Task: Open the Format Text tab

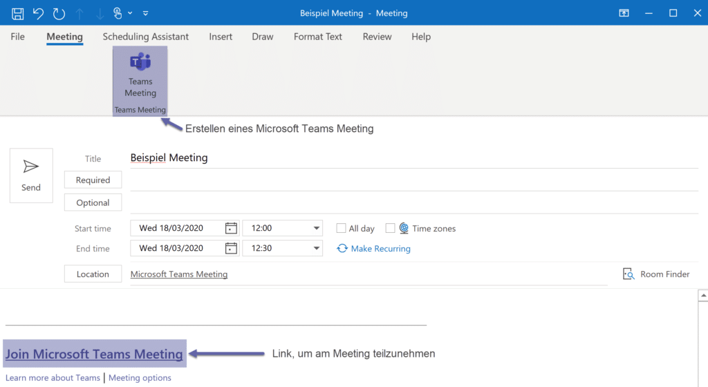Action: [x=317, y=37]
